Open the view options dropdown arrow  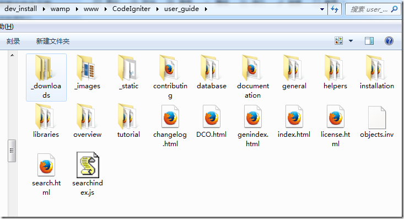pos(351,41)
